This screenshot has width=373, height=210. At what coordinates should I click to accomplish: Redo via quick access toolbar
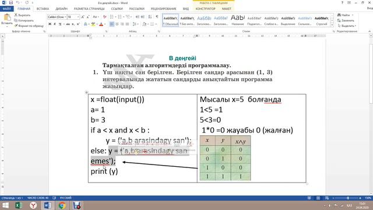(27, 2)
